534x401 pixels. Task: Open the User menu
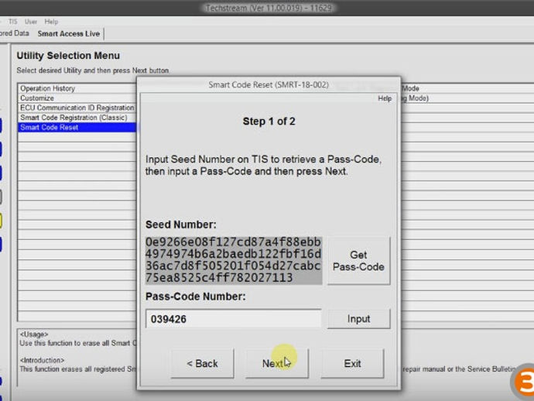point(31,22)
